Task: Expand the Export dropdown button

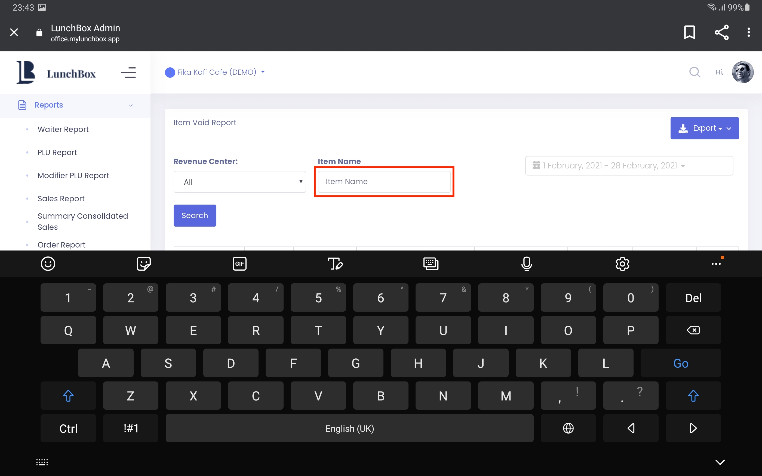Action: point(704,128)
